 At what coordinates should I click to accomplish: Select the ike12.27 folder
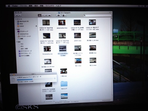64,85
